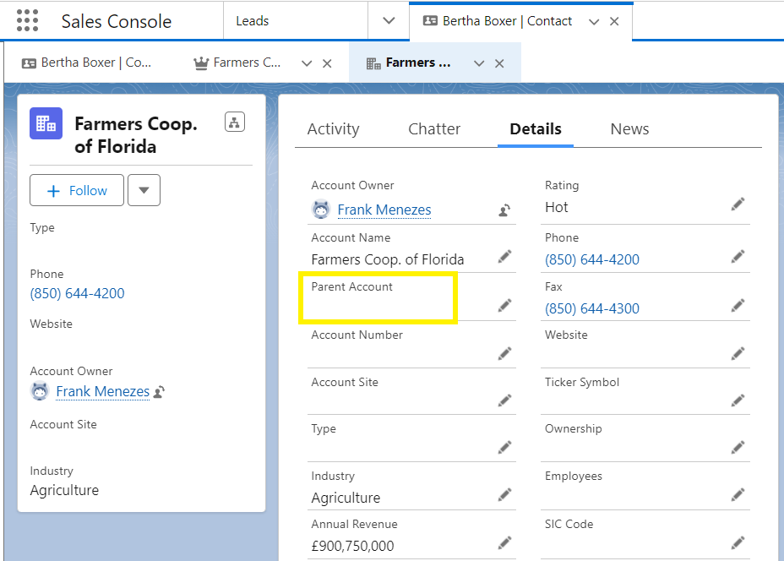784x561 pixels.
Task: Edit the Rating field
Action: [x=738, y=204]
